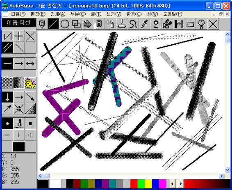Pick the red color swatch
The height and width of the screenshot is (190, 232).
[x=134, y=184]
